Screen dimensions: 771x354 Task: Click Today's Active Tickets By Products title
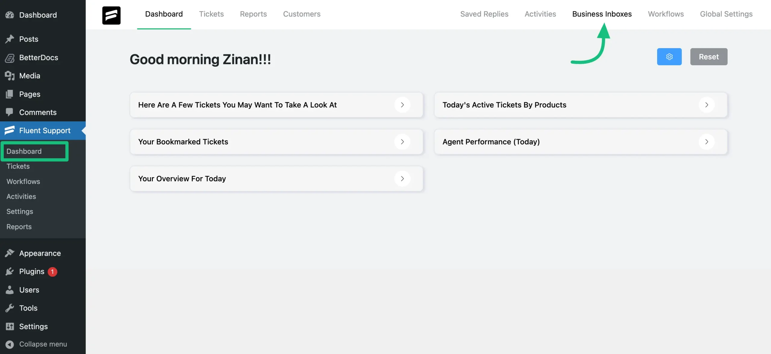click(504, 105)
